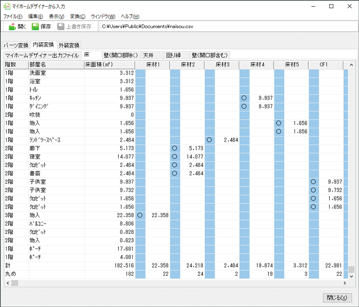This screenshot has height=307, width=359.
Task: Toggle 床材1 circle for 3階 物入 row
Action: (140, 215)
